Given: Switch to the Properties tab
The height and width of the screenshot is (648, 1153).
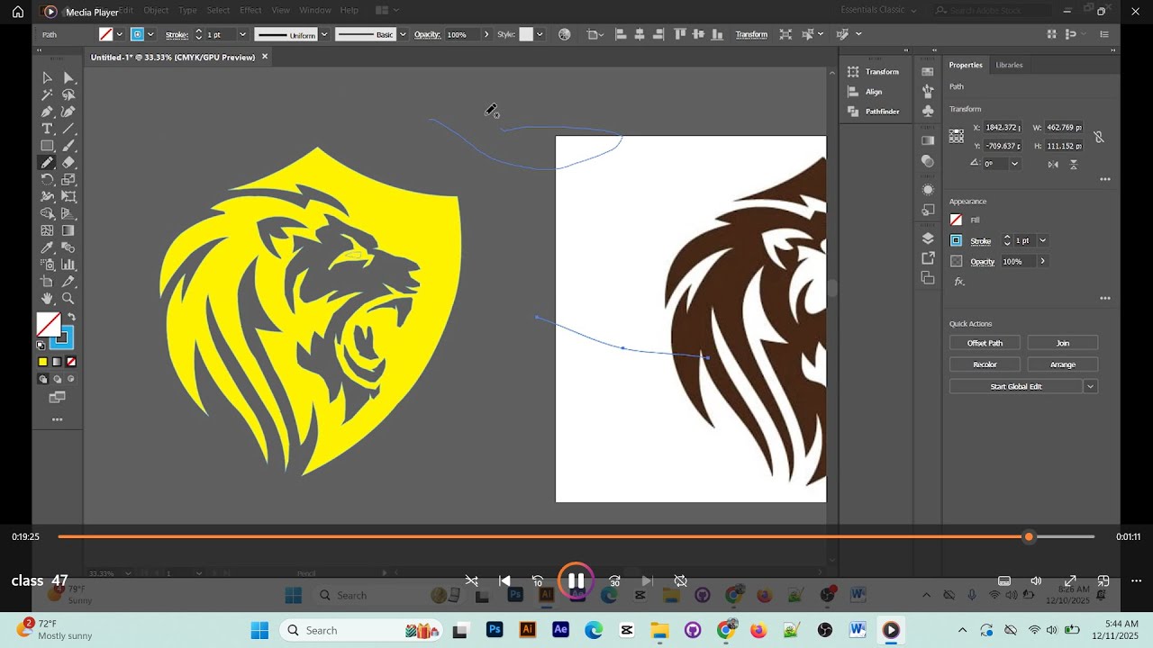Looking at the screenshot, I should (966, 65).
